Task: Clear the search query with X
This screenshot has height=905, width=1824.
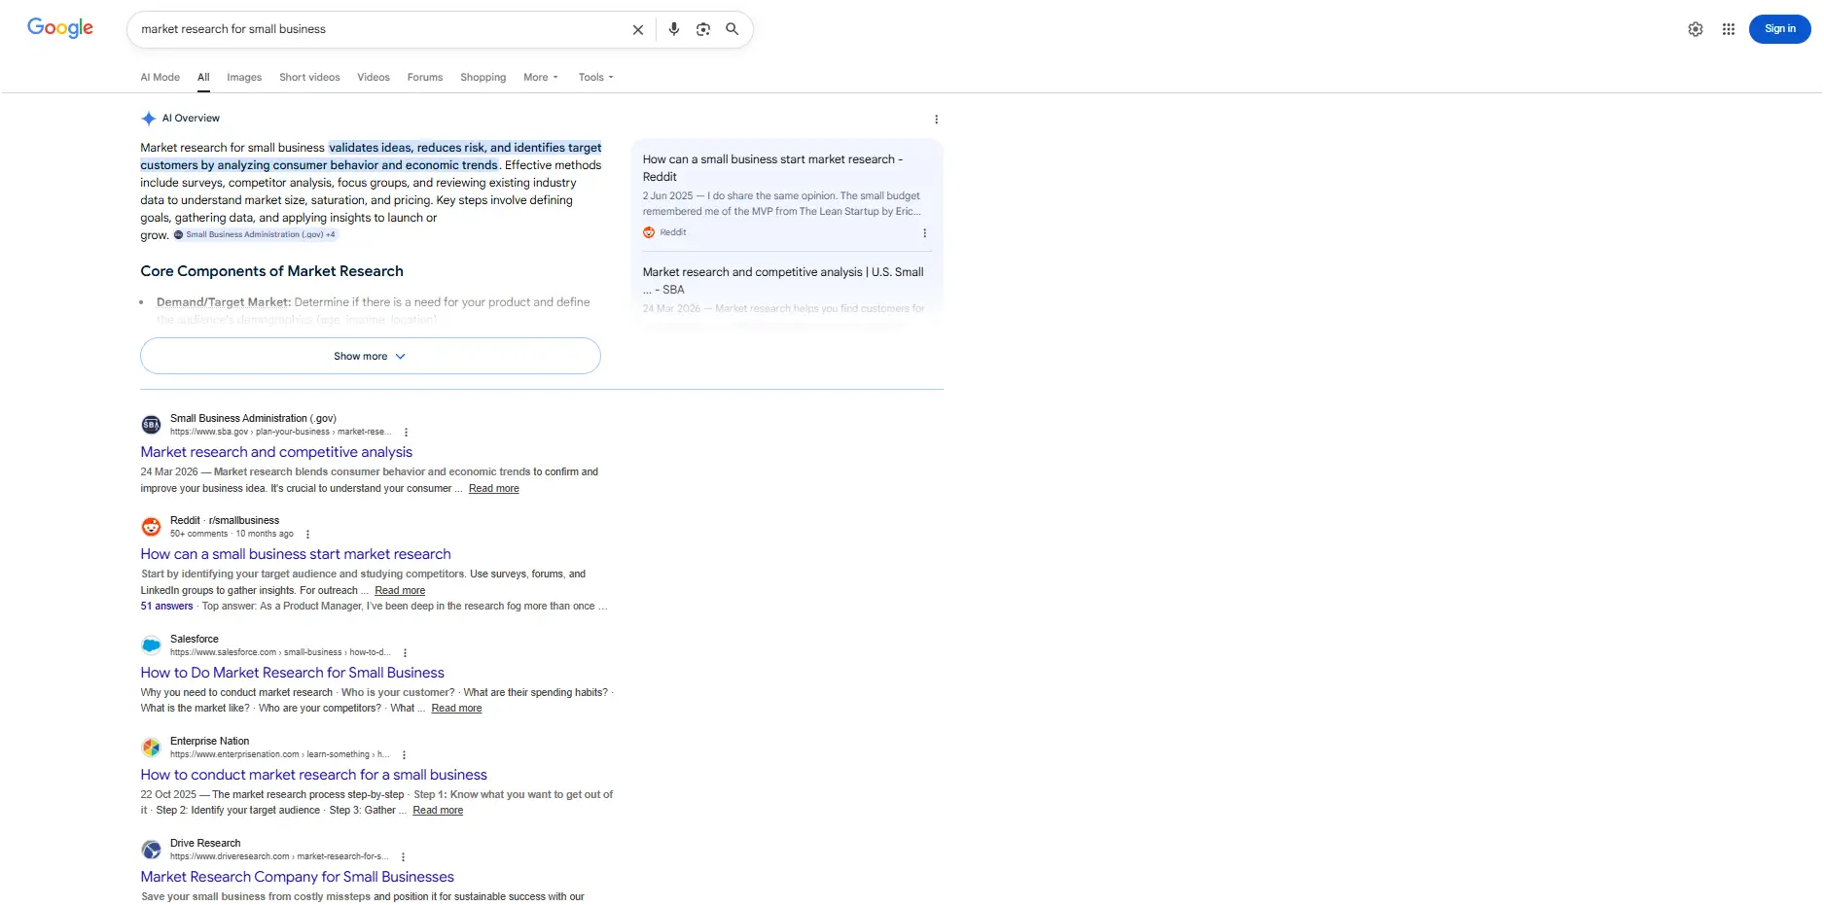Action: click(638, 30)
